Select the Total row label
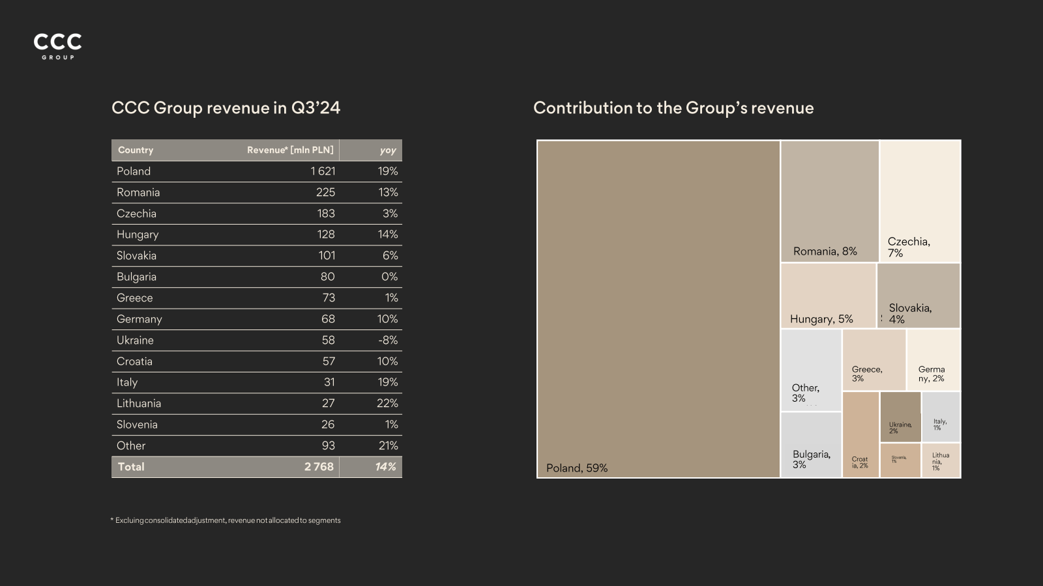 click(131, 467)
